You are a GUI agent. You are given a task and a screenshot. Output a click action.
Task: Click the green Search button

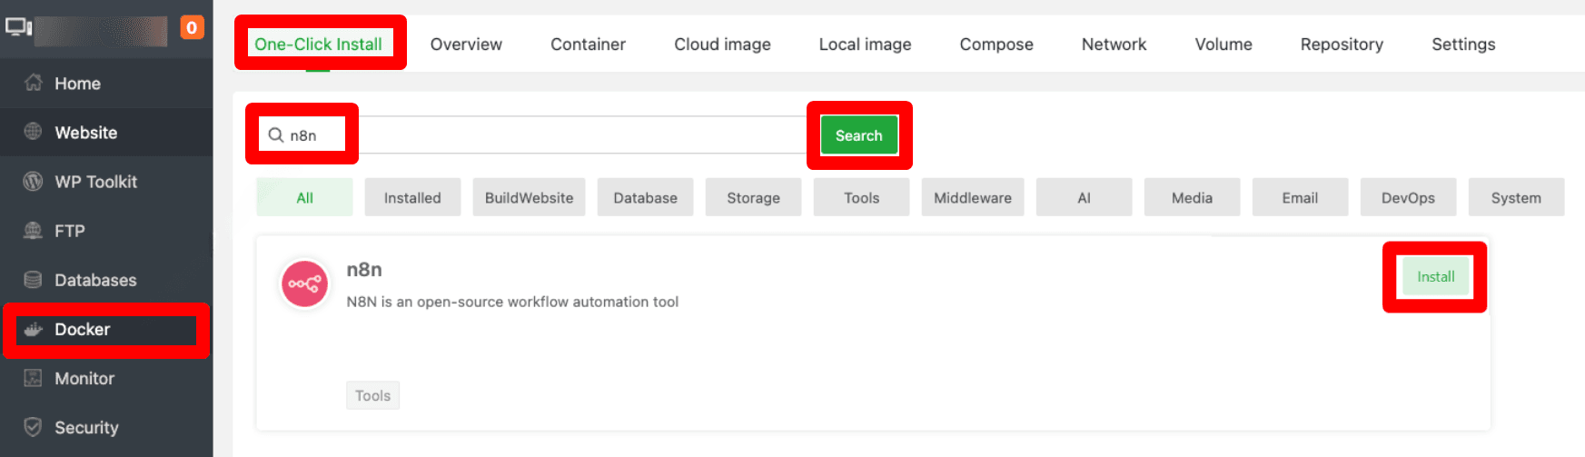pos(858,135)
